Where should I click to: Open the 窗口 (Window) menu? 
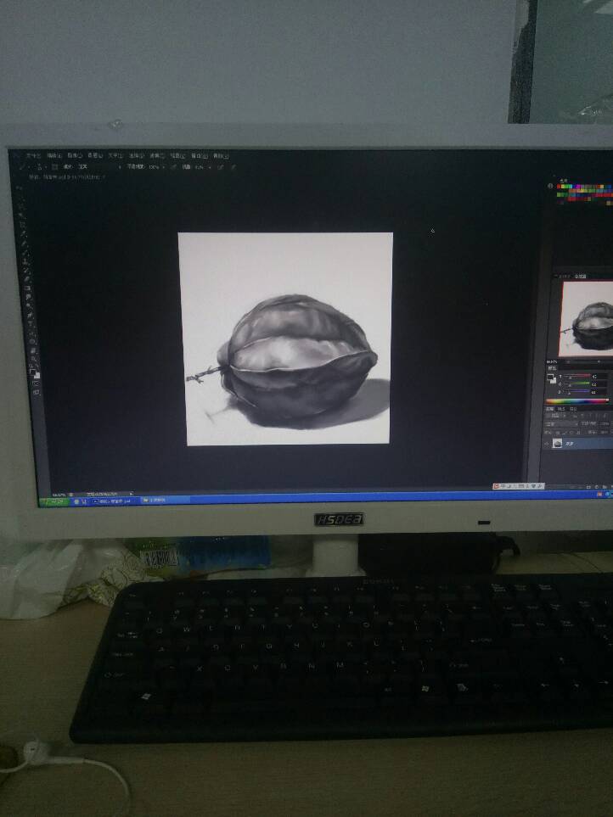(x=200, y=155)
